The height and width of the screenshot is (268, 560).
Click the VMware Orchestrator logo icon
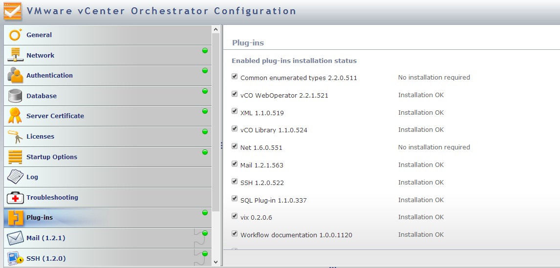coord(12,11)
